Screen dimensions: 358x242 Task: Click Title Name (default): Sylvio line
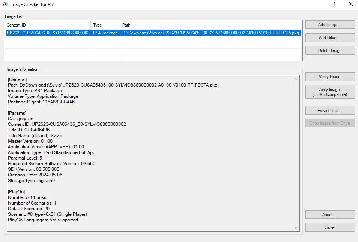[35, 136]
